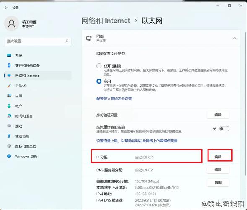Click the 辅助功能 accessibility icon
Screen dimensions: 247x210
[9, 136]
